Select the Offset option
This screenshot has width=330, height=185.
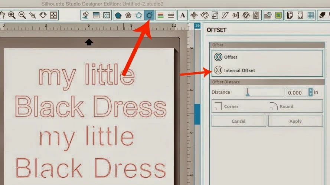point(226,57)
